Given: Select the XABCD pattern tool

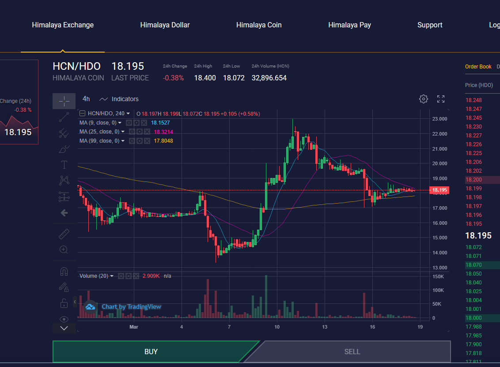Looking at the screenshot, I should coord(64,181).
